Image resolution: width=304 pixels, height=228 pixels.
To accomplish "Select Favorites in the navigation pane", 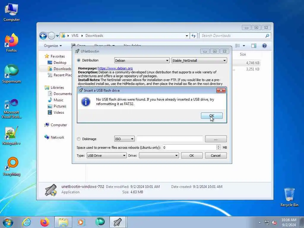I will click(x=58, y=56).
